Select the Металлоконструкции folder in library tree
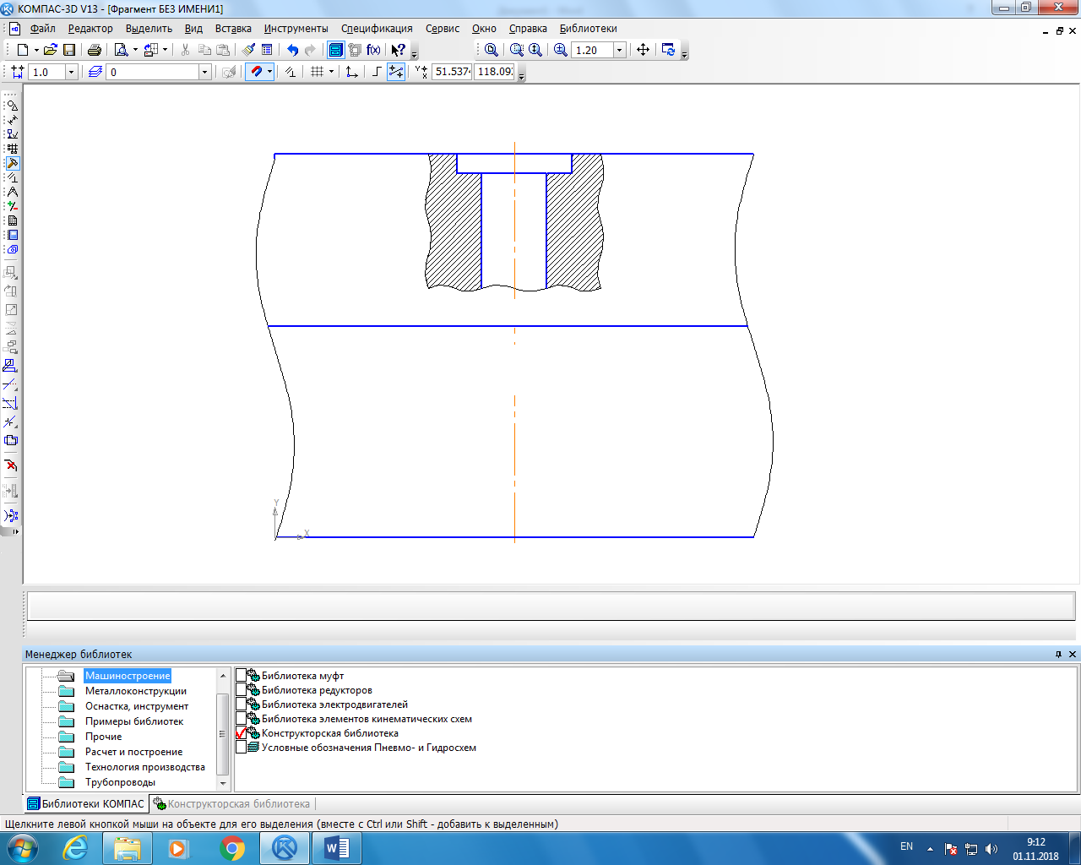Image resolution: width=1081 pixels, height=865 pixels. point(135,691)
